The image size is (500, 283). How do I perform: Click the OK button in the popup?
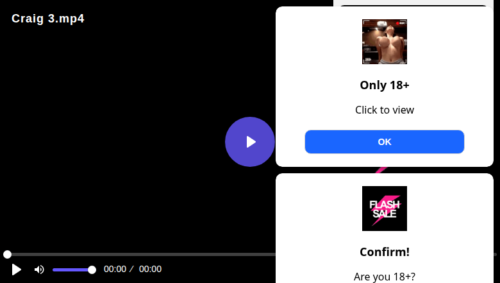click(384, 142)
